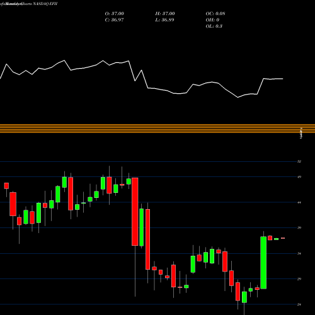The width and height of the screenshot is (315, 315).
Task: Click the OL: 0.3 reading
Action: 214,26
